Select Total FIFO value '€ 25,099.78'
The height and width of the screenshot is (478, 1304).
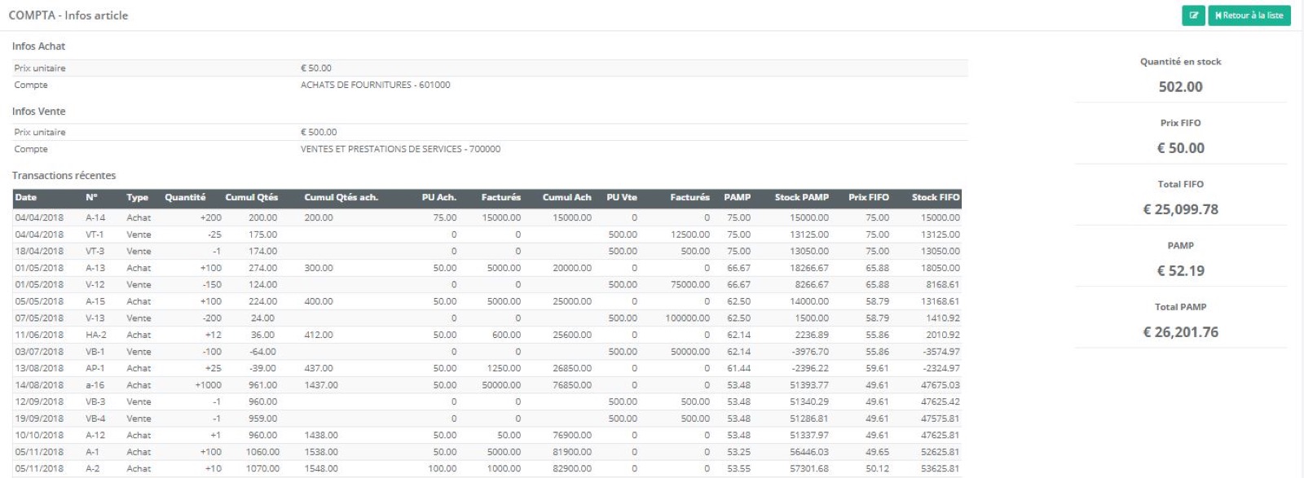pyautogui.click(x=1180, y=209)
